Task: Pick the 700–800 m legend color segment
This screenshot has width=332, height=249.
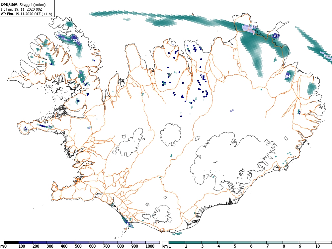Action: [x=110, y=242]
